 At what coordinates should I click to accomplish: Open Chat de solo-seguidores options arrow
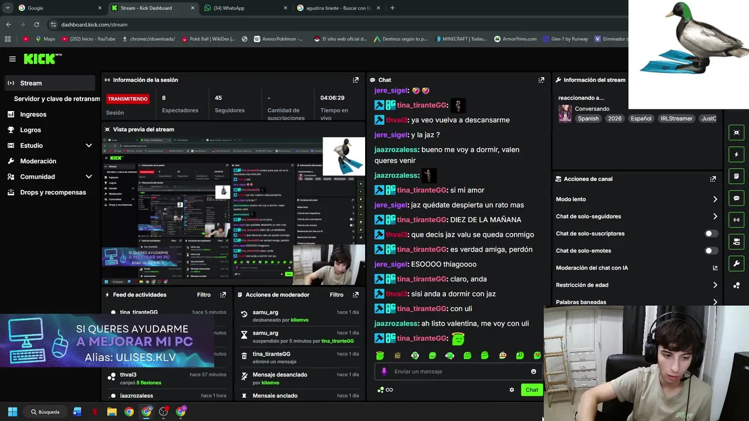click(x=714, y=216)
